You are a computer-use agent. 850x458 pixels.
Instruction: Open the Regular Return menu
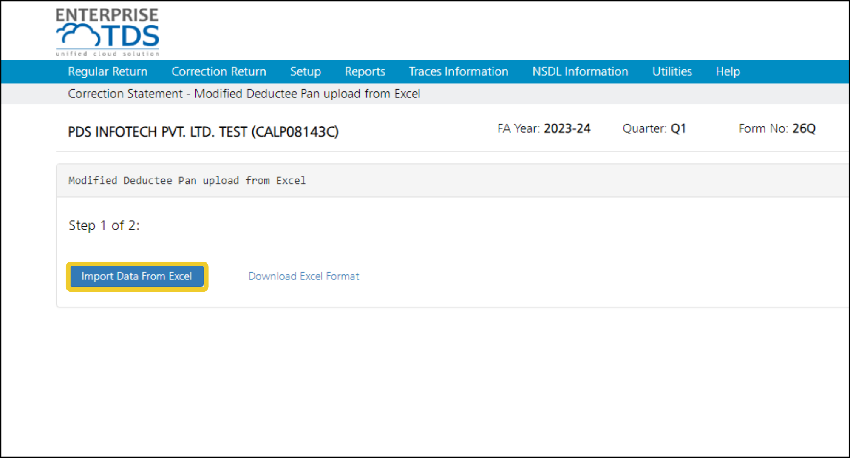pyautogui.click(x=108, y=71)
